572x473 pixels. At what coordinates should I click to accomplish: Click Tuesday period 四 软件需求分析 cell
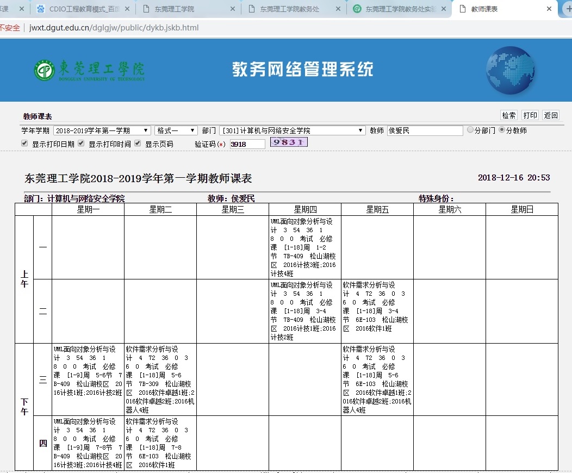(x=160, y=443)
